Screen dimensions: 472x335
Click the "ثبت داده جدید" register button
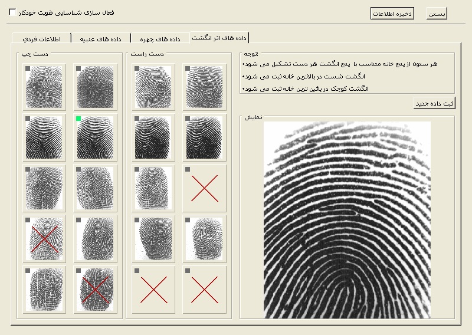click(434, 103)
